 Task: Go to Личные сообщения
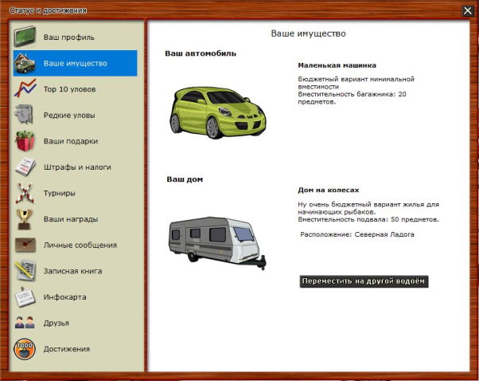click(x=80, y=245)
